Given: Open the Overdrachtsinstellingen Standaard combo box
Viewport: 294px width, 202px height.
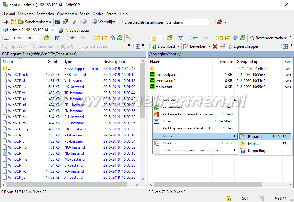Looking at the screenshot, I should coord(189,22).
